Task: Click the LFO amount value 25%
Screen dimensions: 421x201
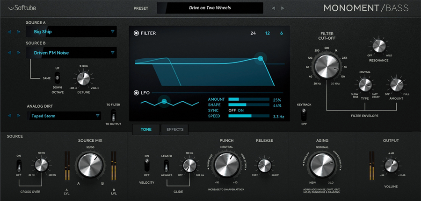Action: (x=277, y=100)
